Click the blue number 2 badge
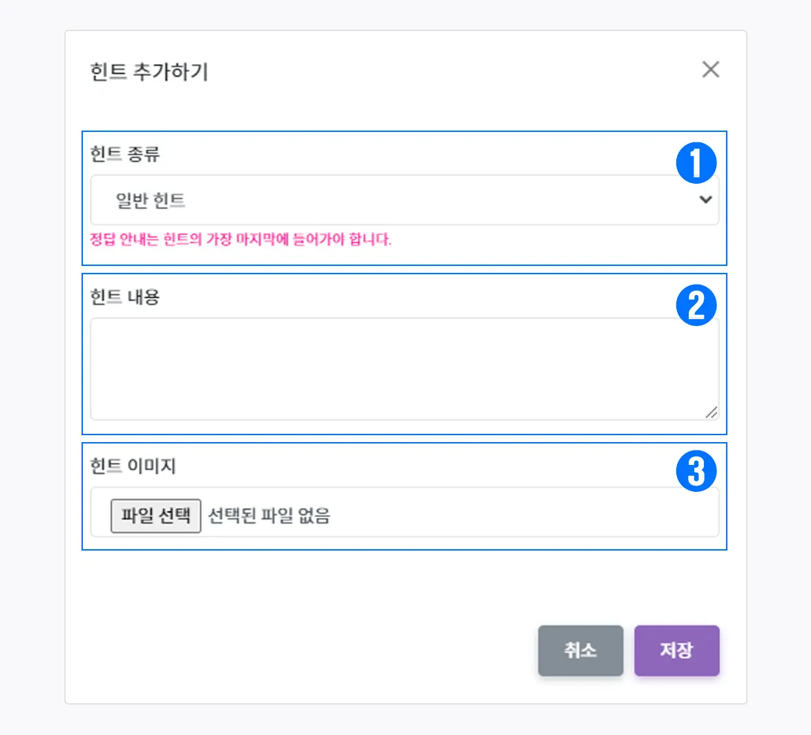 [x=696, y=306]
